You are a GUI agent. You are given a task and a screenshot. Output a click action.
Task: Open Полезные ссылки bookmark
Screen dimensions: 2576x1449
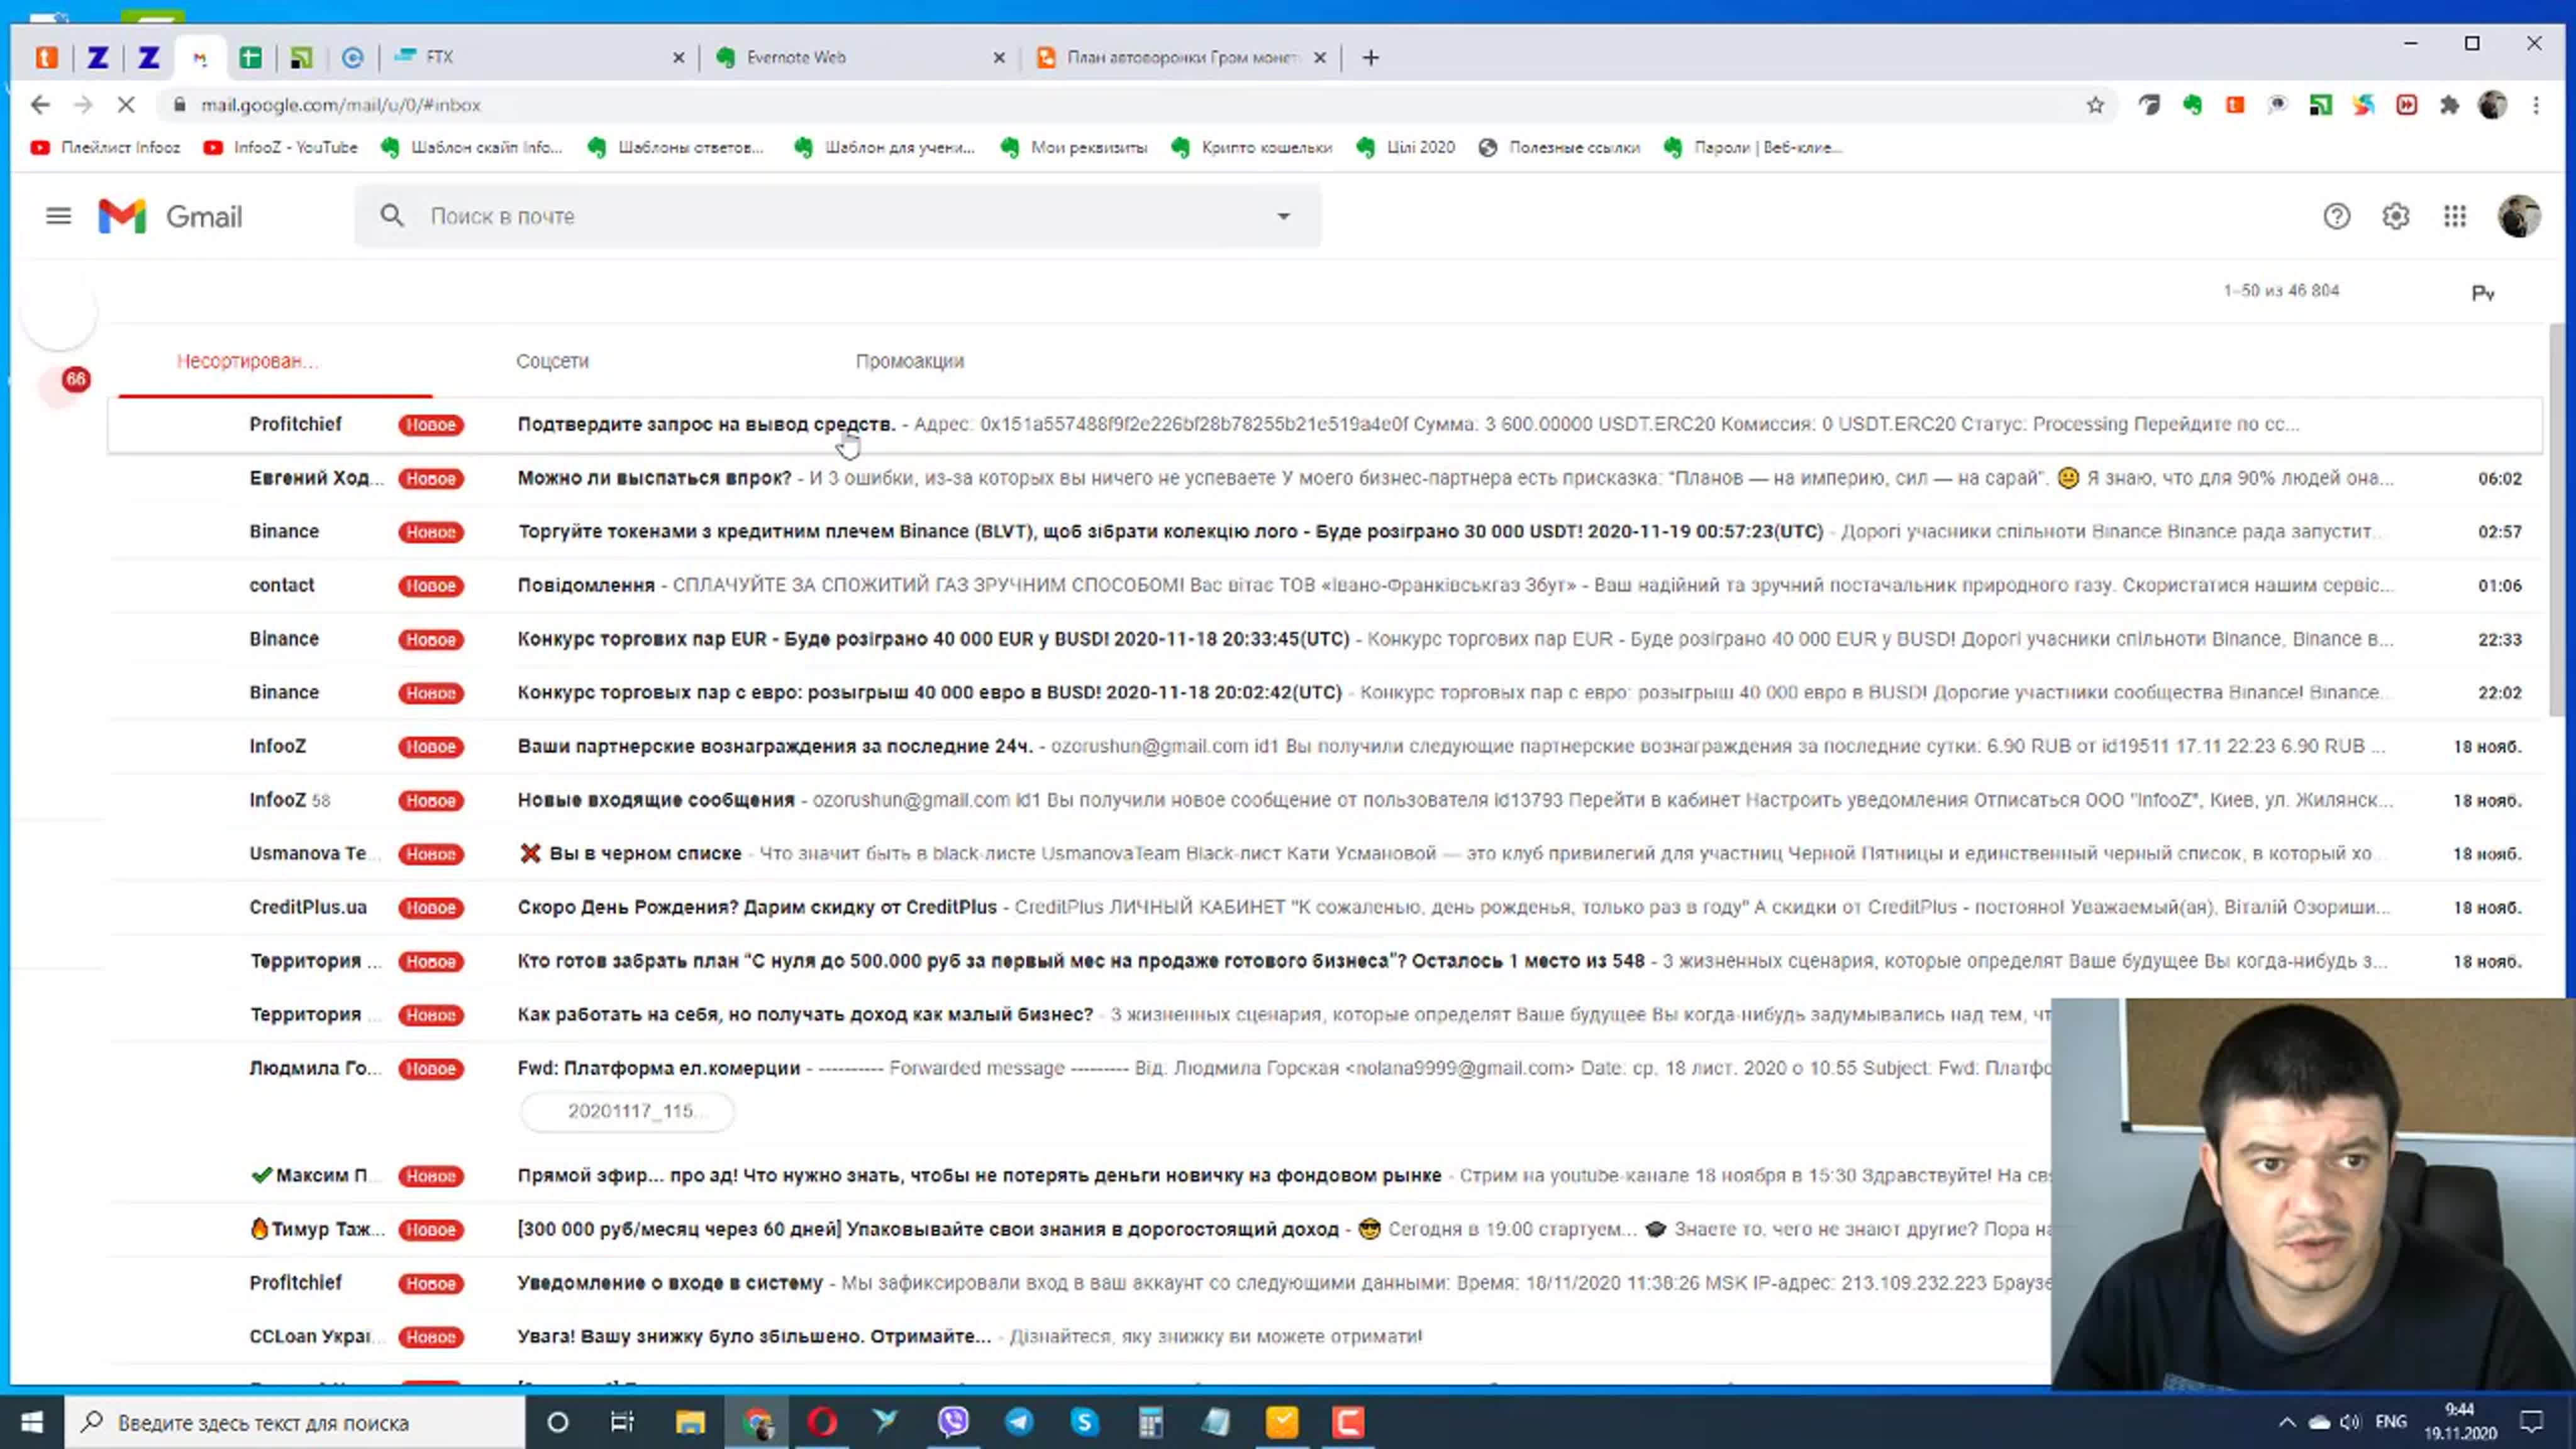coord(1558,148)
